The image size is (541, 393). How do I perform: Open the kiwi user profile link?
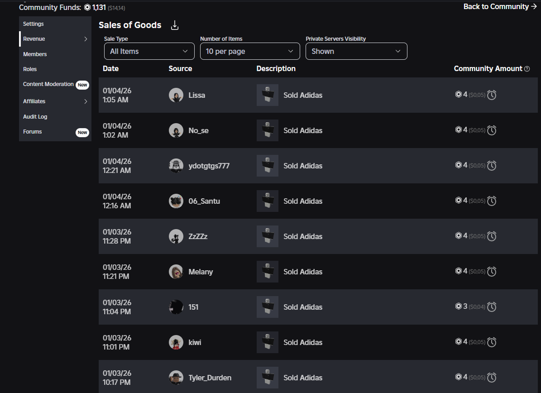pos(195,342)
